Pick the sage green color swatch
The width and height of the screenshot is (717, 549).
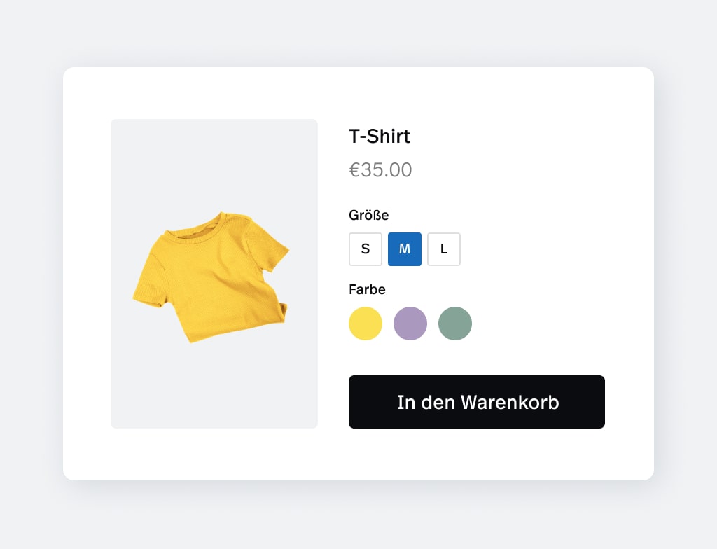[455, 324]
